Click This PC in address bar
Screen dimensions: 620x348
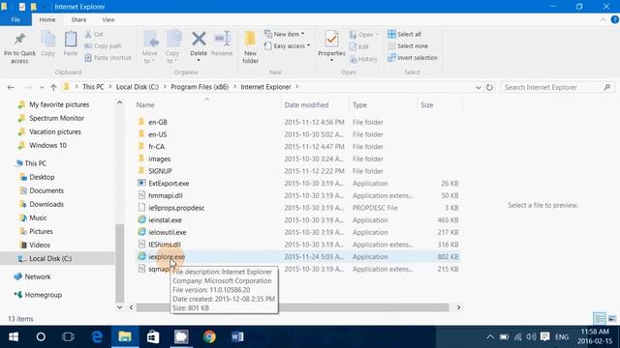tap(93, 87)
